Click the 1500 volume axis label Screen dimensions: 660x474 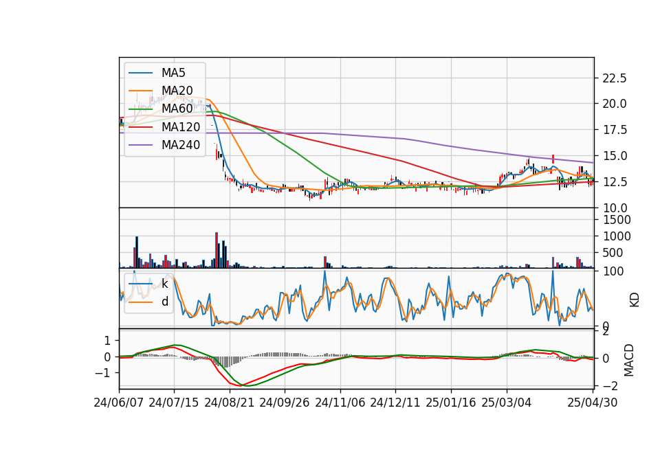pos(617,220)
